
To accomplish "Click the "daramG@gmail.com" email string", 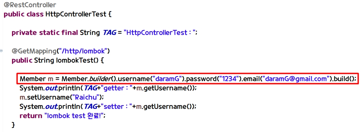I will [295, 79].
